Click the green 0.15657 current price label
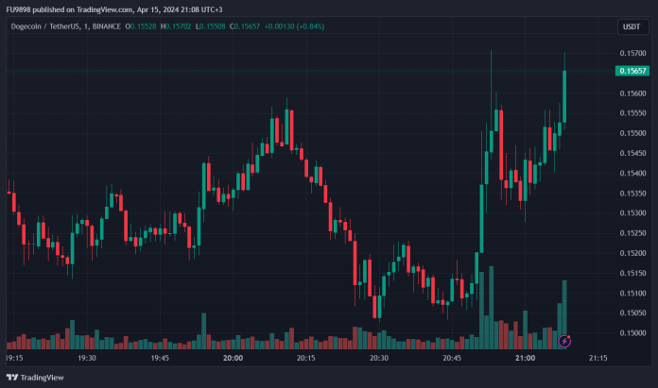The width and height of the screenshot is (658, 388). (x=632, y=71)
